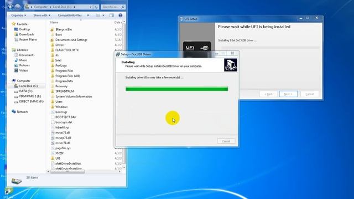
Task: Click the file list horizontal scrollbar
Action: pyautogui.click(x=67, y=172)
